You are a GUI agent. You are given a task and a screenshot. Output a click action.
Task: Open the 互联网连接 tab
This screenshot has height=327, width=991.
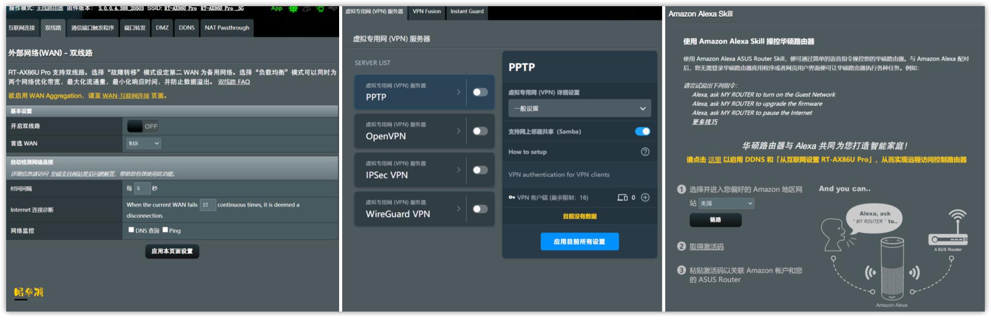click(x=22, y=28)
